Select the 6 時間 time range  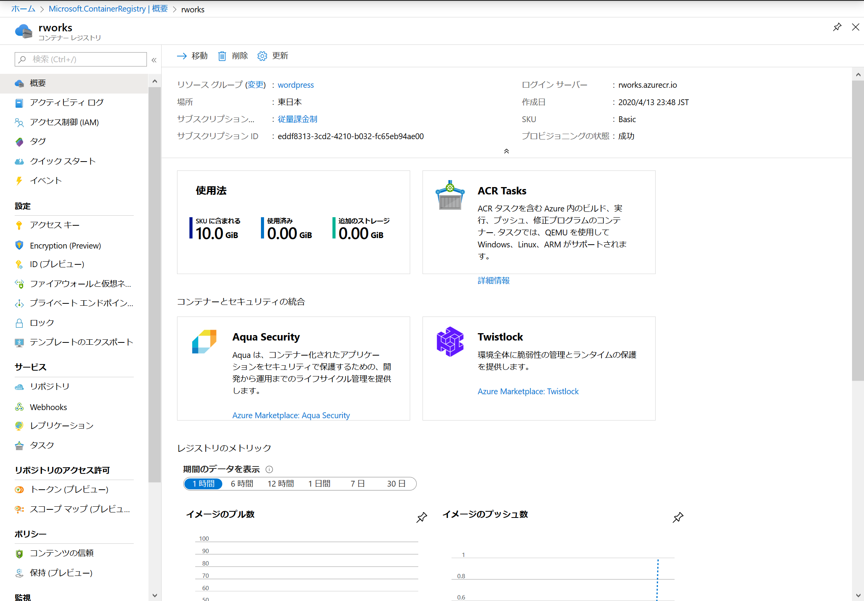[x=242, y=484]
